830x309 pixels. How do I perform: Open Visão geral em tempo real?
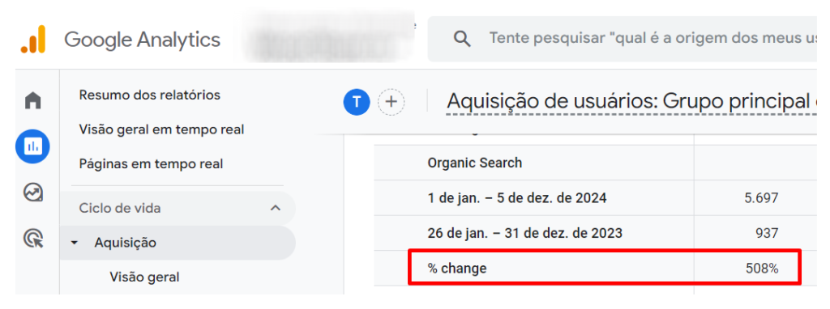click(x=161, y=129)
